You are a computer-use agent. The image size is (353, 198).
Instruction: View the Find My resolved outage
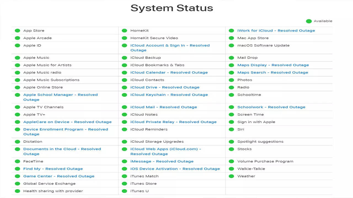(53, 169)
